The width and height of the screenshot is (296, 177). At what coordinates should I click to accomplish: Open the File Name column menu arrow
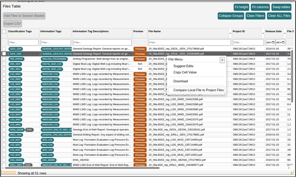click(x=230, y=34)
